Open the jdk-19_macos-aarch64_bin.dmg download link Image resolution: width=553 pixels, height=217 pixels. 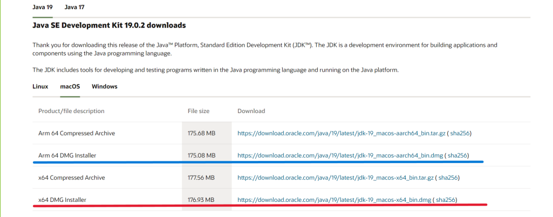tap(340, 156)
